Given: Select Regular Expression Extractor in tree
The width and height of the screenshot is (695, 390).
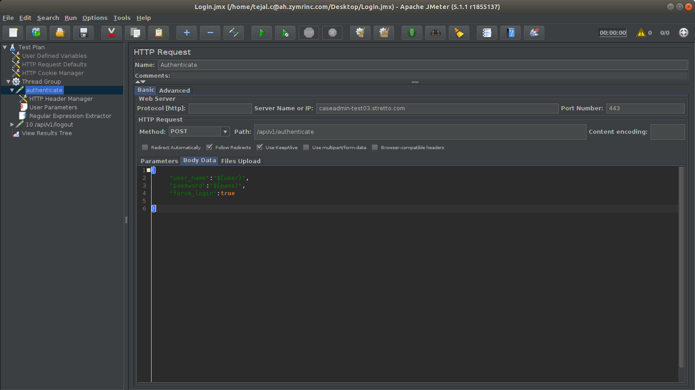Looking at the screenshot, I should (x=70, y=116).
